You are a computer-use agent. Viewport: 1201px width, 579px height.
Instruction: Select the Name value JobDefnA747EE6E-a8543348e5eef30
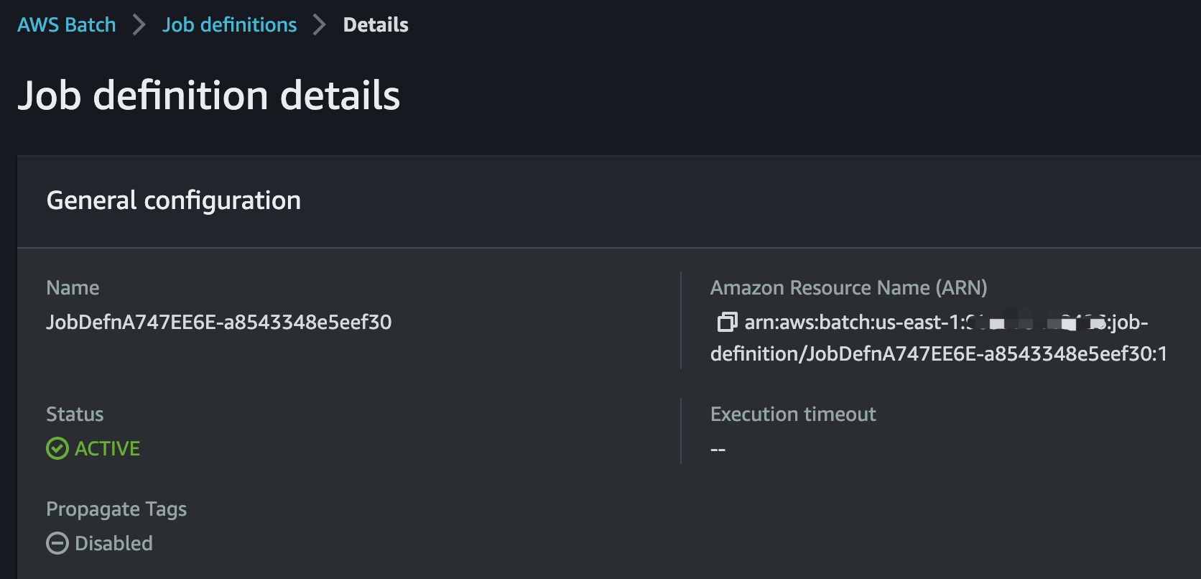pyautogui.click(x=219, y=323)
